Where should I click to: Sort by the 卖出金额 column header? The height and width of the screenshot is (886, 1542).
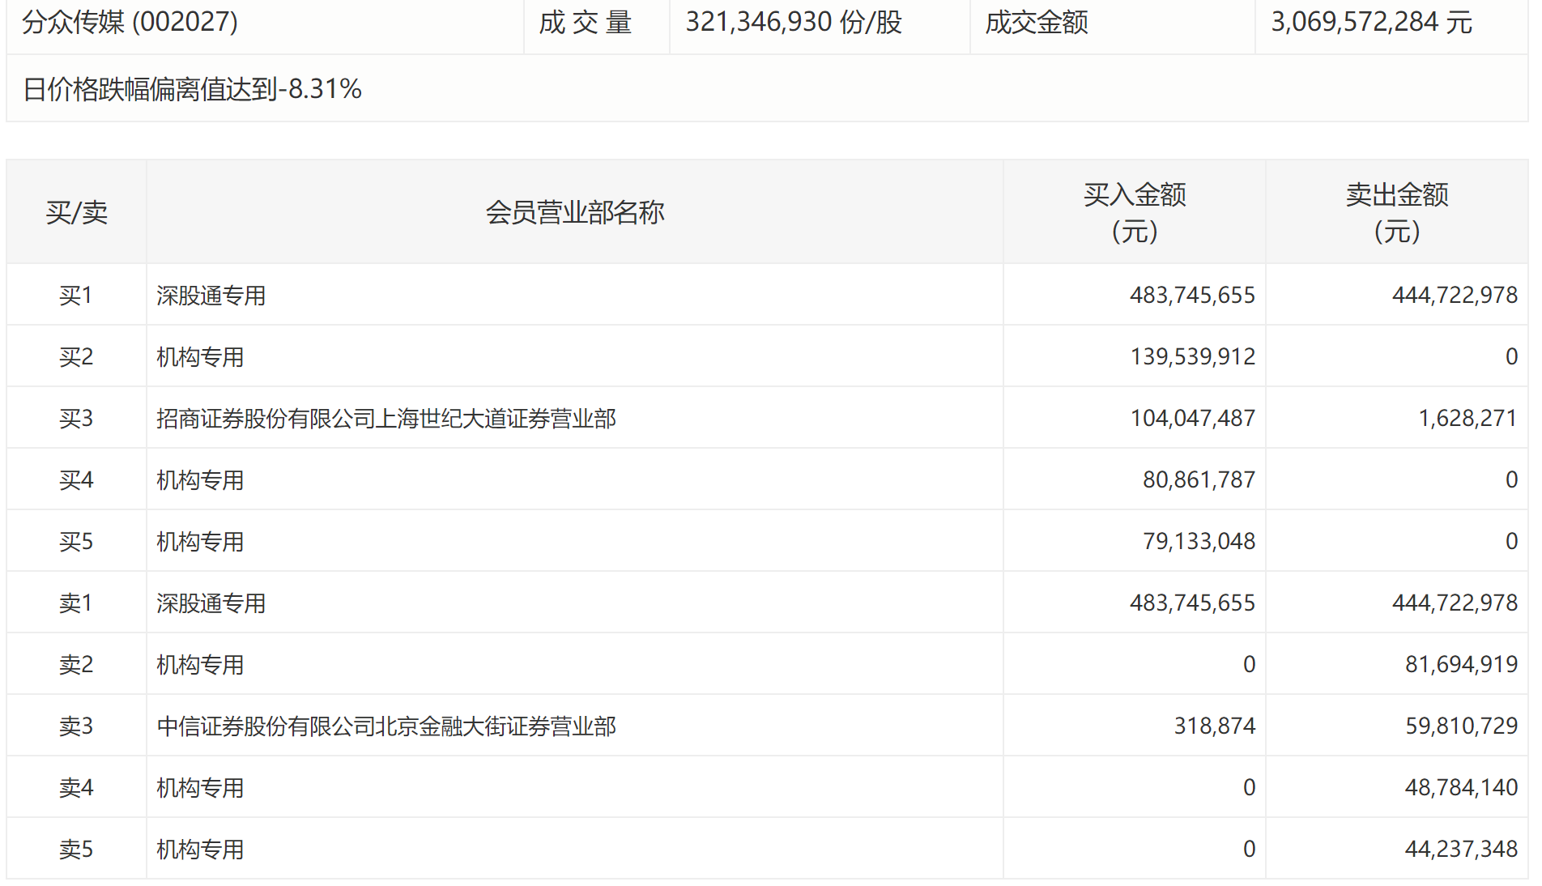click(x=1396, y=212)
